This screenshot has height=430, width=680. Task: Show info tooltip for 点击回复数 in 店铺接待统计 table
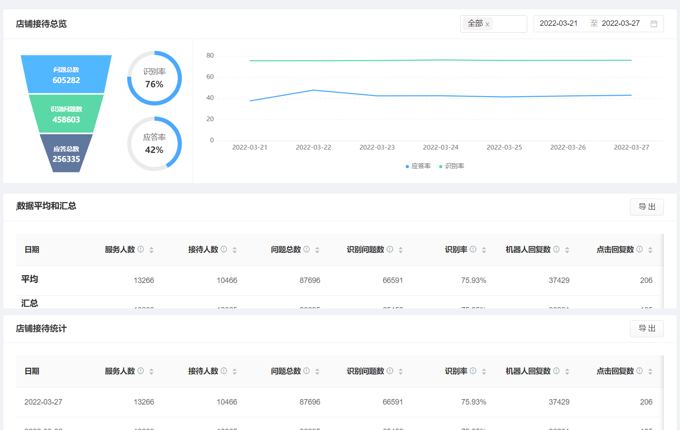[640, 371]
